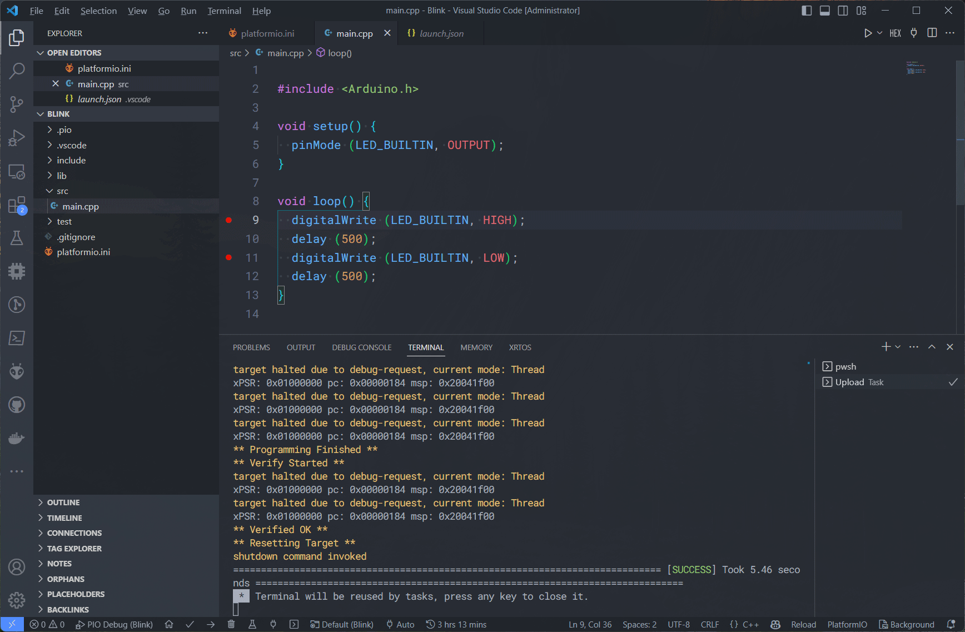965x632 pixels.
Task: Click the C++ language mode indicator
Action: click(744, 624)
